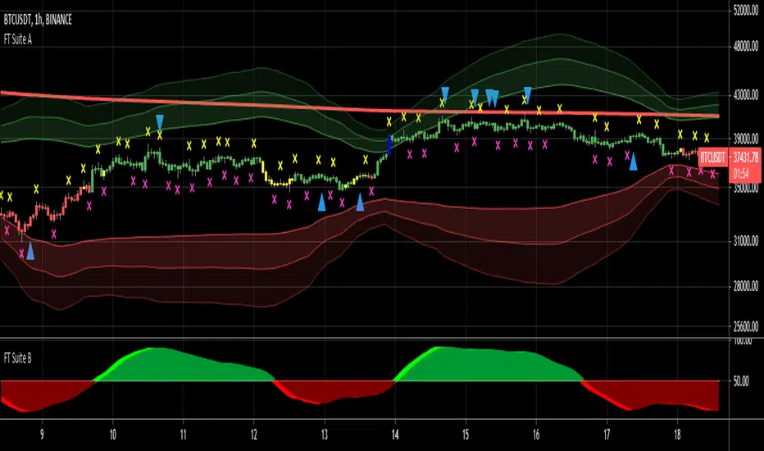764x451 pixels.
Task: Click the blue up-triangle just below date 13 candles
Action: click(321, 203)
